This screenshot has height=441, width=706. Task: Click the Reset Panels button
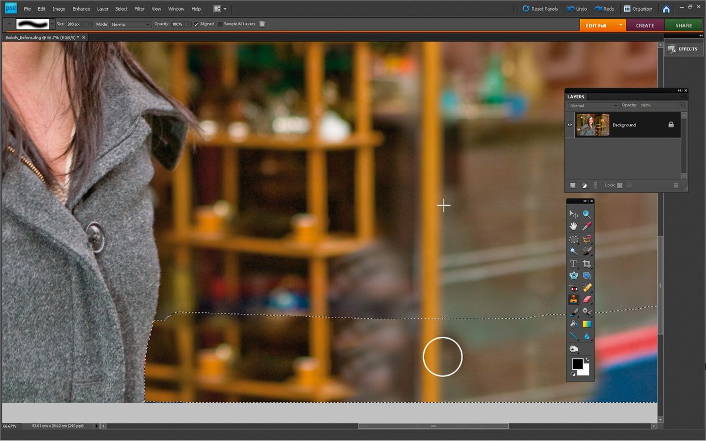click(x=539, y=8)
